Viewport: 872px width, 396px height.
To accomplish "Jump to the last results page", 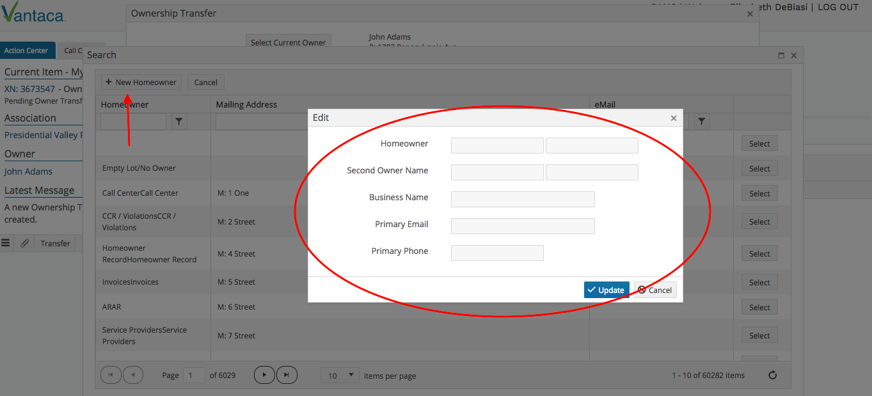I will (287, 375).
